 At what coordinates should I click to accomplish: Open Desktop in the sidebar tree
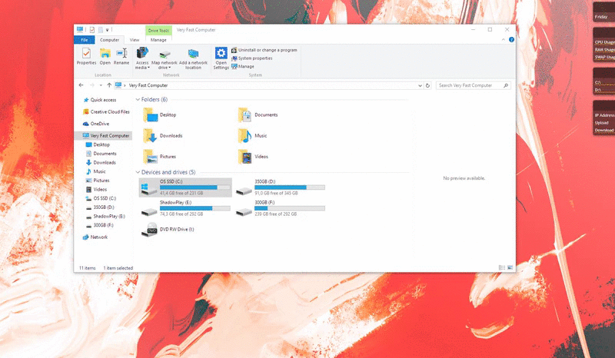click(98, 144)
